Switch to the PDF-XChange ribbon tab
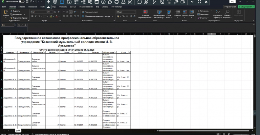Image resolution: width=260 pixels, height=135 pixels. [117, 7]
